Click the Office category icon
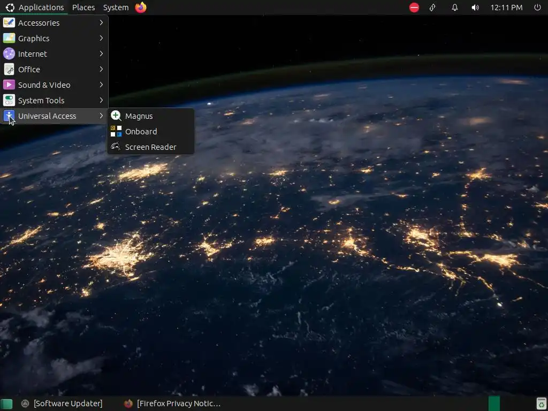548x411 pixels. 9,69
